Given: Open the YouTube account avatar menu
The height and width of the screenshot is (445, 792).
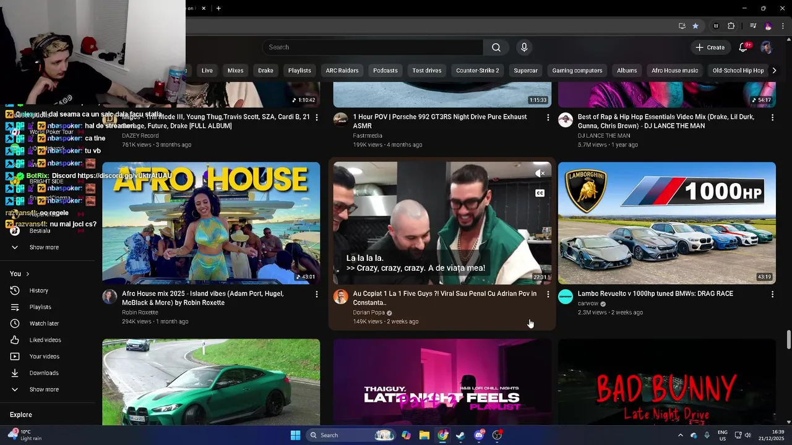Looking at the screenshot, I should [767, 48].
